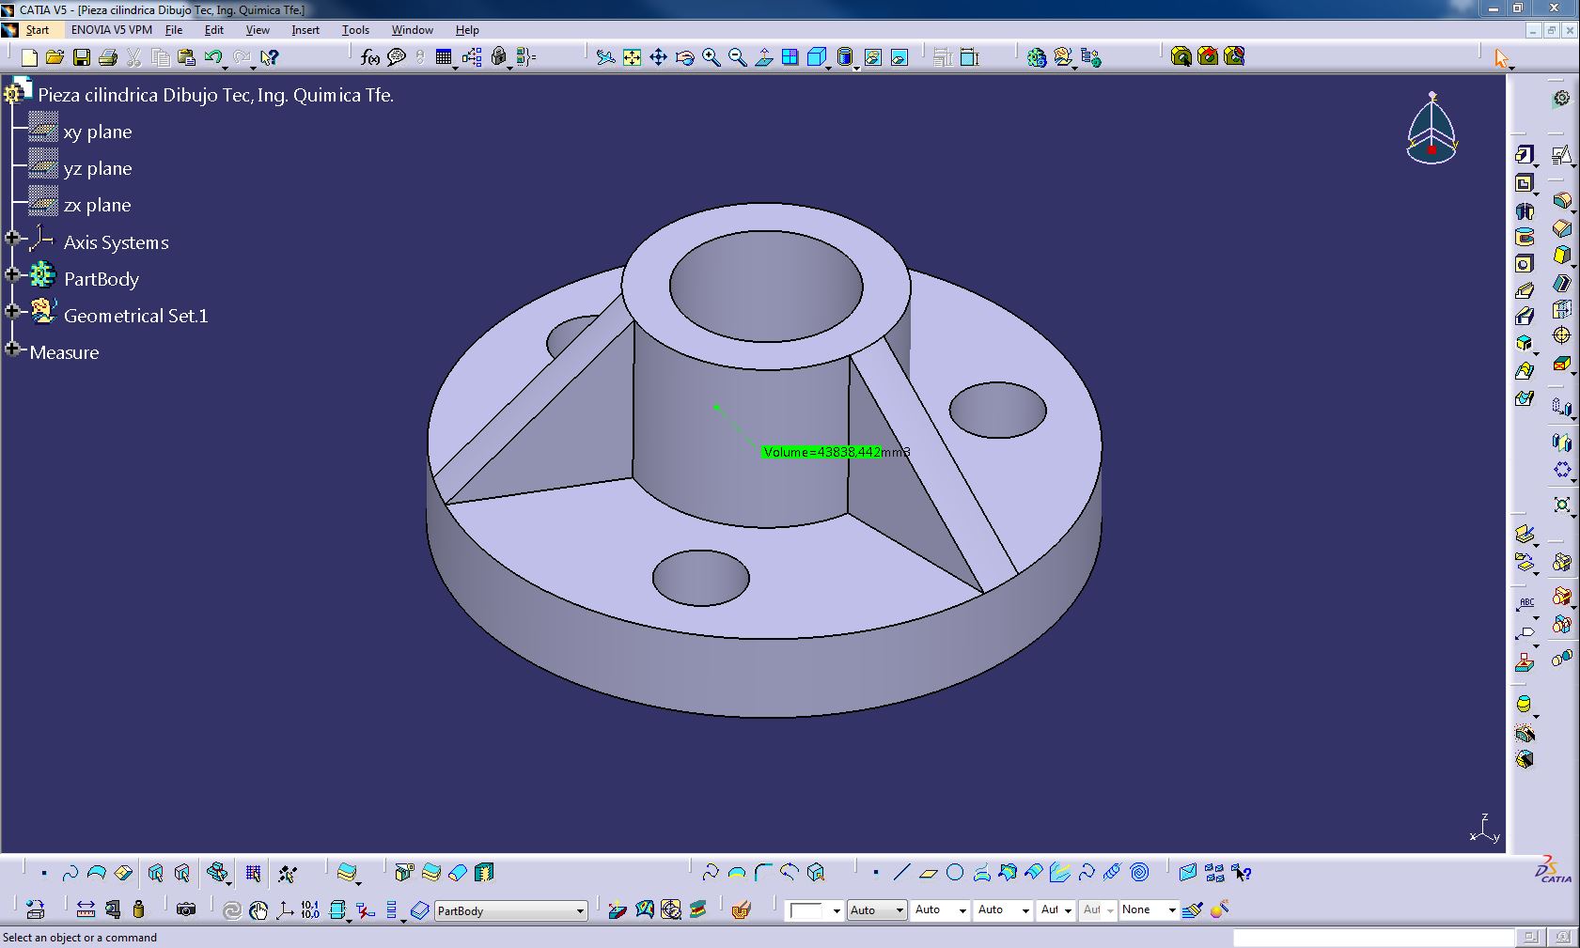Save the part with the floppy icon
The height and width of the screenshot is (948, 1580).
point(82,57)
